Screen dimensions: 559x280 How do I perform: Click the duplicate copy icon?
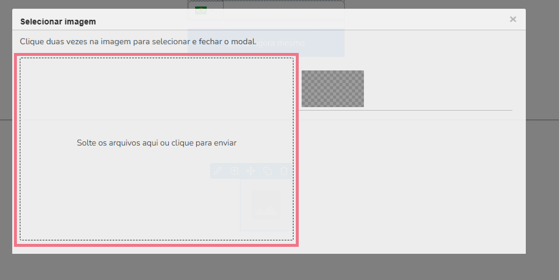(x=268, y=171)
